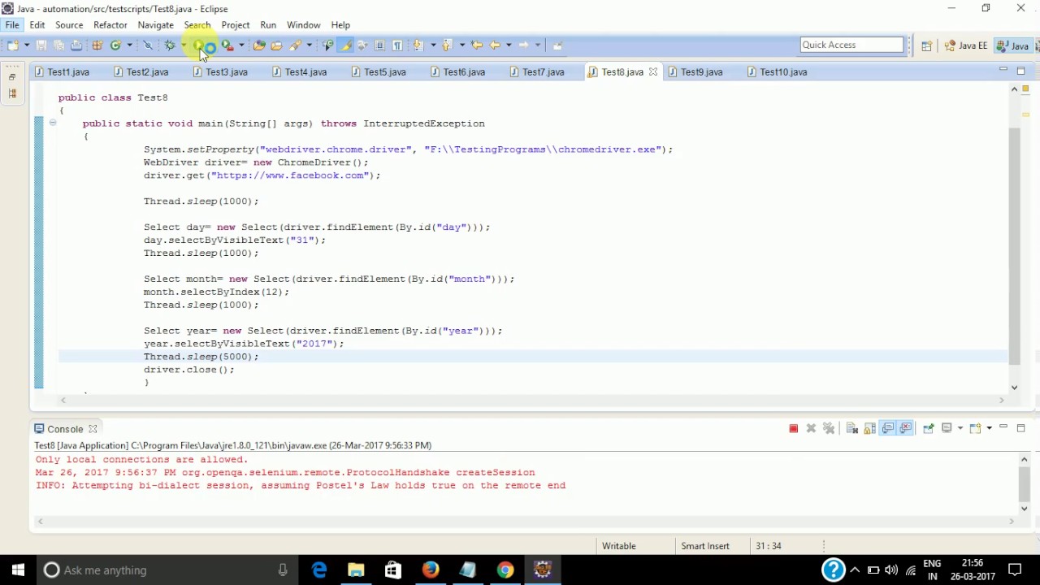The height and width of the screenshot is (585, 1040).
Task: Click Open Perspective icon
Action: click(x=926, y=46)
